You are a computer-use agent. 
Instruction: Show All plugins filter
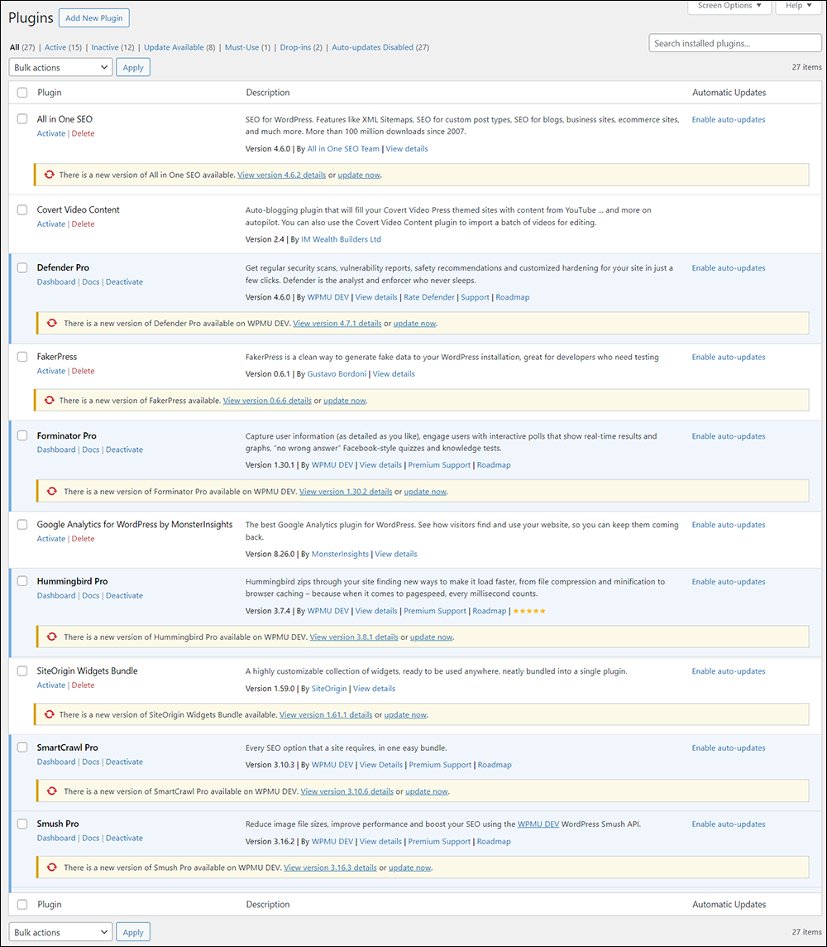[x=15, y=47]
